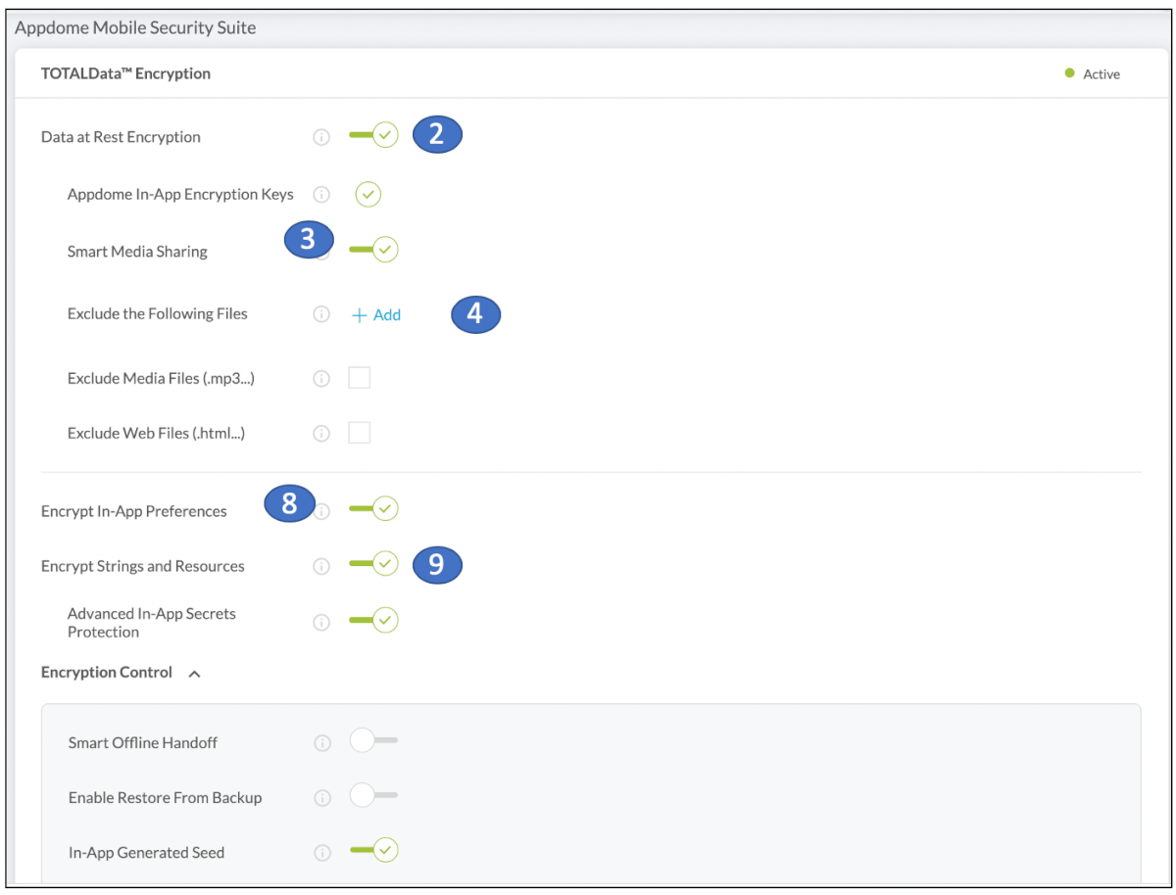Click the Encrypt Strings and Resources label
This screenshot has width=1176, height=895.
click(x=143, y=566)
